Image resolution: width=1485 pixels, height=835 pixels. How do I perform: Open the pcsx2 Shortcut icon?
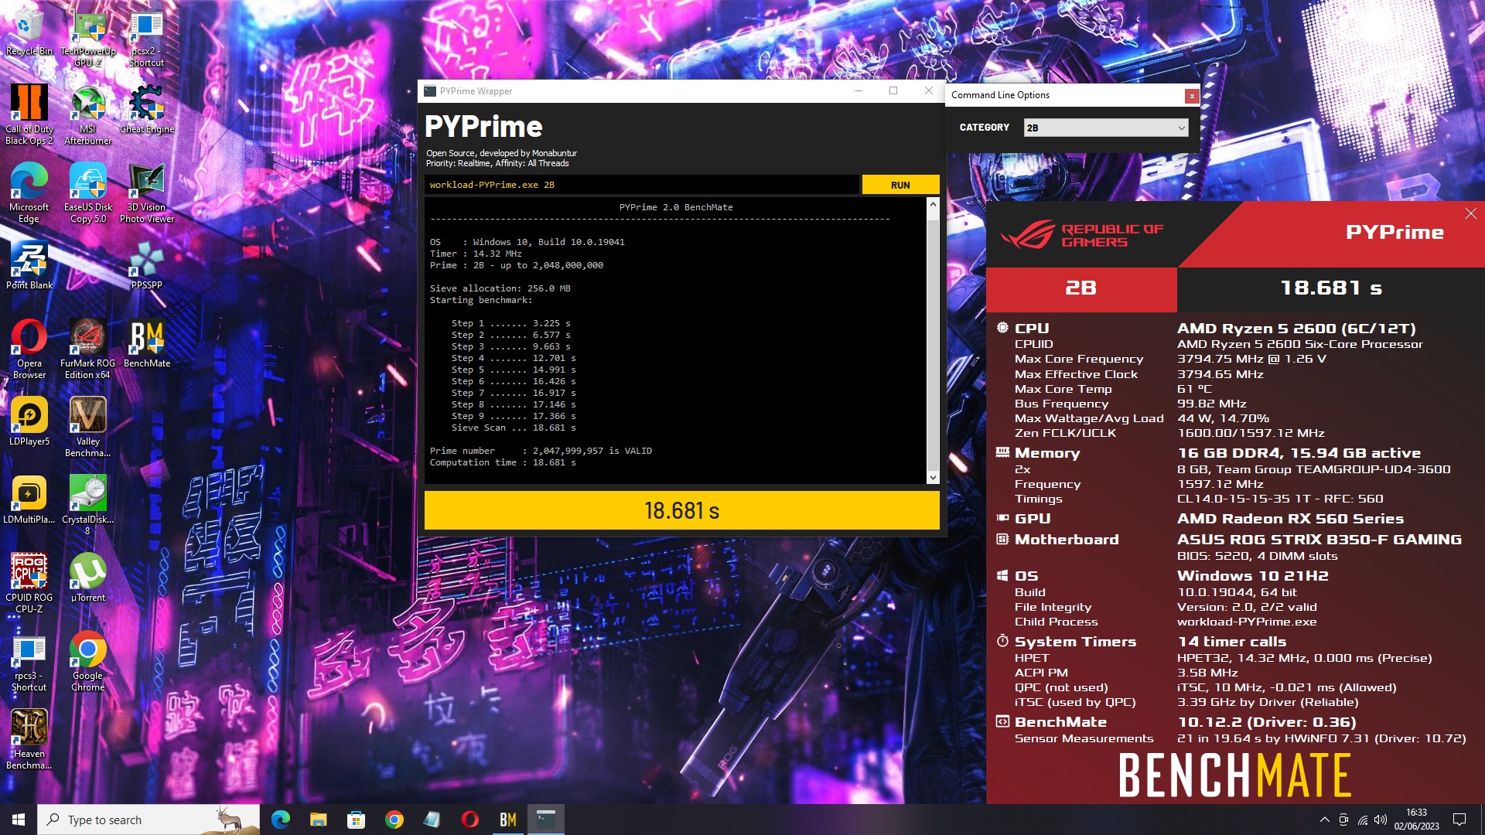pos(146,37)
